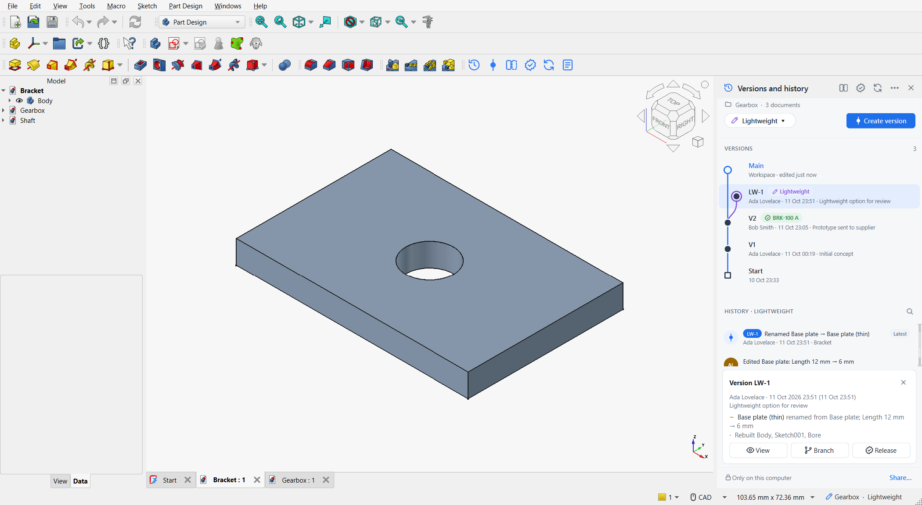922x505 pixels.
Task: Select the Fillet tool icon
Action: click(310, 65)
